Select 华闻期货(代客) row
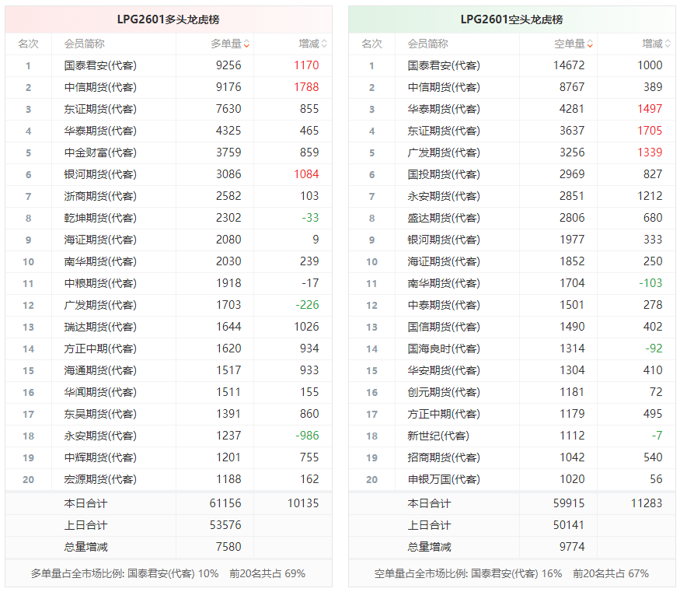This screenshot has width=680, height=592. (169, 392)
